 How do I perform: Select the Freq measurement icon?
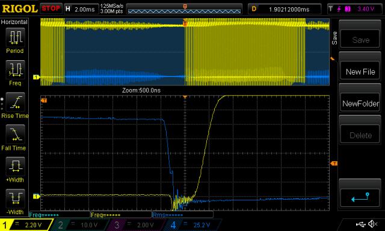click(x=15, y=69)
